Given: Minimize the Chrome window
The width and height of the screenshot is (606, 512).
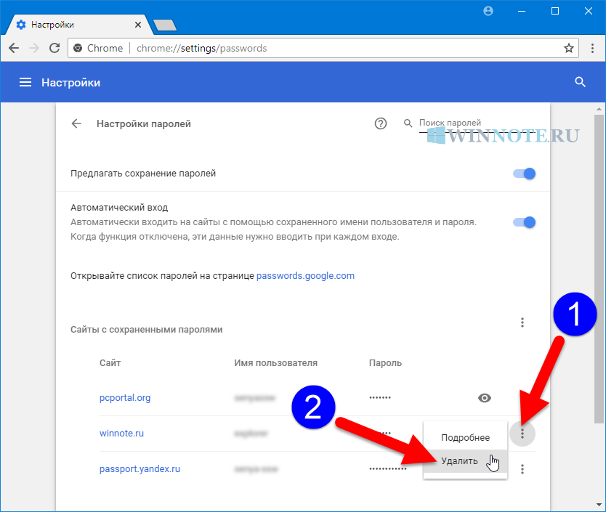Looking at the screenshot, I should (x=522, y=11).
